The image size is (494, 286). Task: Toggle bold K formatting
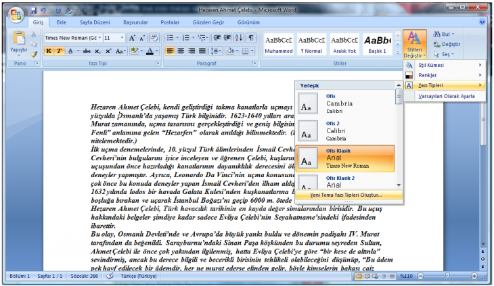[x=49, y=51]
